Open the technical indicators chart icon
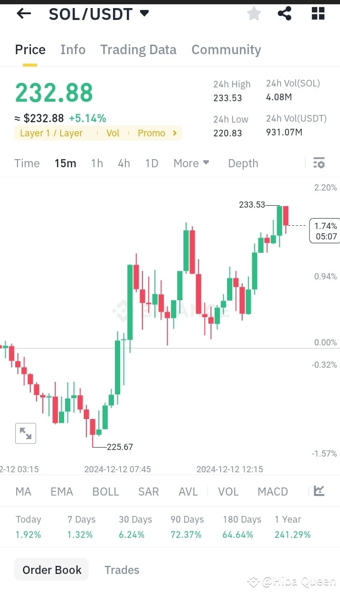The width and height of the screenshot is (340, 592). (319, 491)
